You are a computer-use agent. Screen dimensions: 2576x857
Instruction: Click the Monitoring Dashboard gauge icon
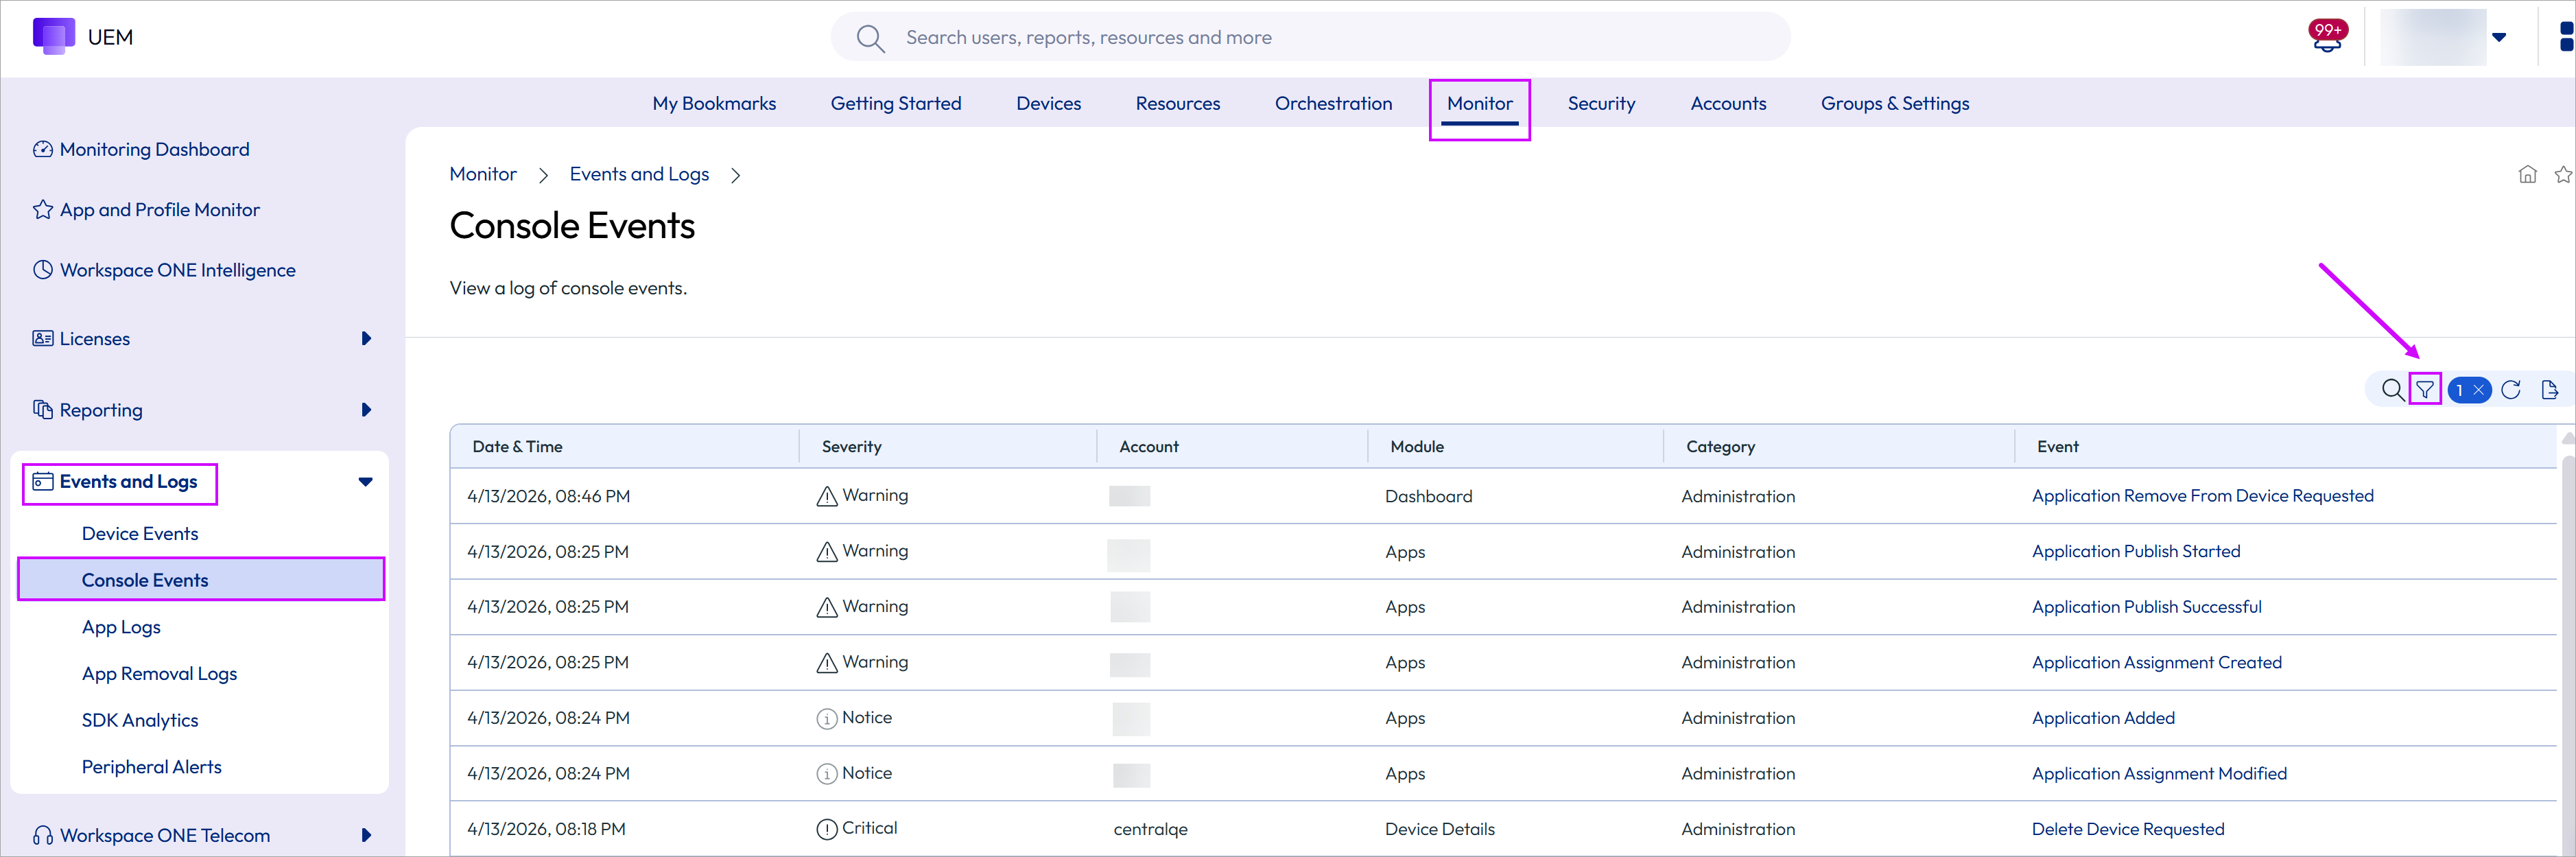click(x=43, y=150)
